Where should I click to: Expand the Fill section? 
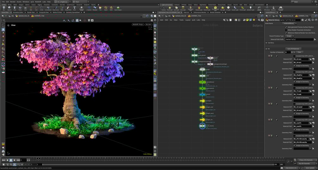pyautogui.click(x=266, y=49)
